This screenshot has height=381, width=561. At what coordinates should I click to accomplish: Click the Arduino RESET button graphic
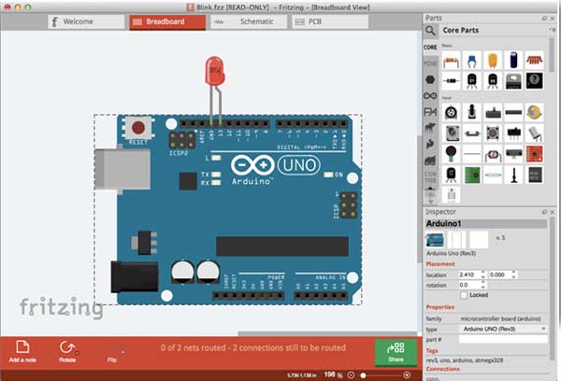click(x=138, y=128)
